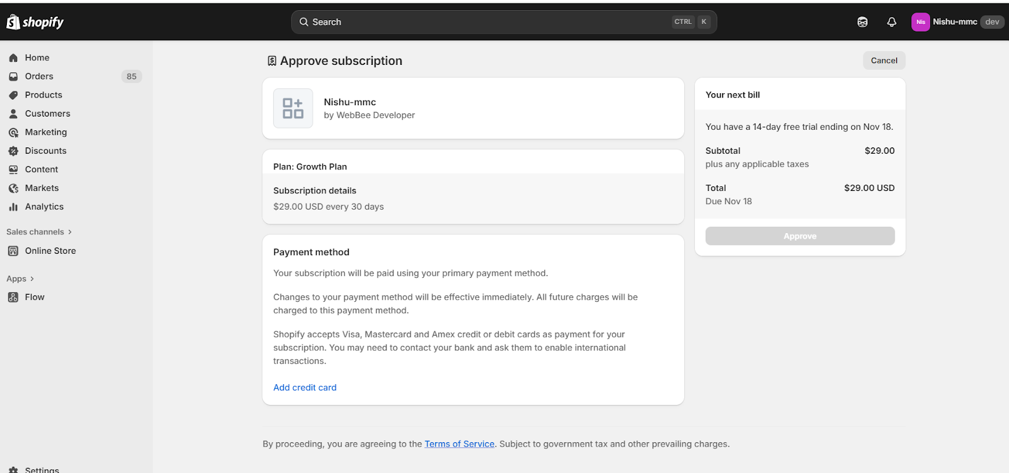This screenshot has height=473, width=1009.
Task: Click the Products tag icon
Action: tap(13, 95)
